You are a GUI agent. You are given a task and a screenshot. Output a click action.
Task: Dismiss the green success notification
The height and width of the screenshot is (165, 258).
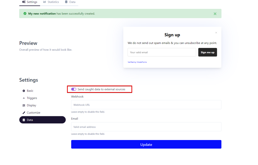(x=215, y=14)
